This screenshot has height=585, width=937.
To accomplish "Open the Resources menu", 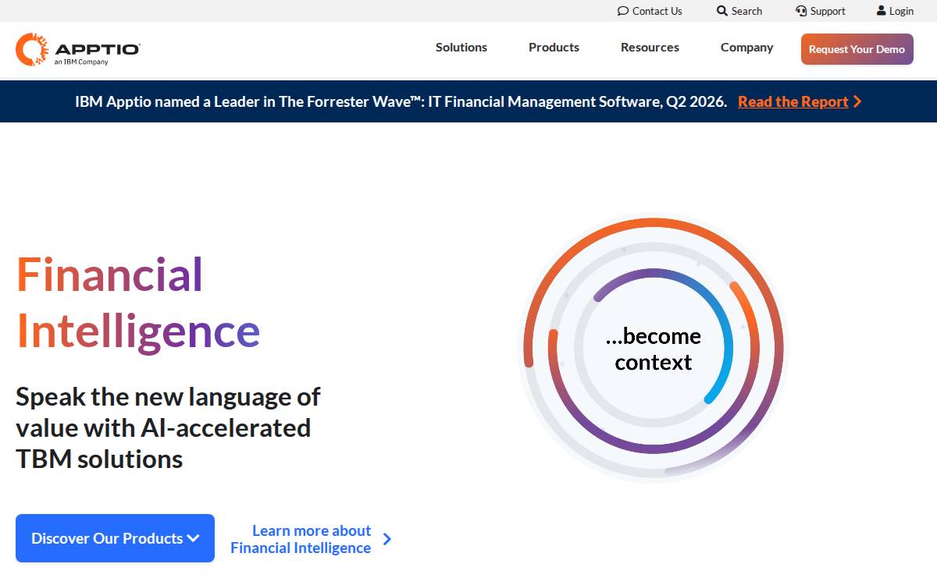I will click(x=650, y=48).
